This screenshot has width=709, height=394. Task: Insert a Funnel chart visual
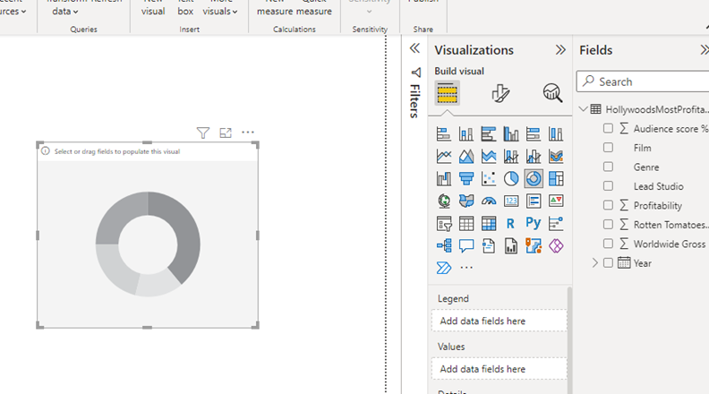pos(466,179)
